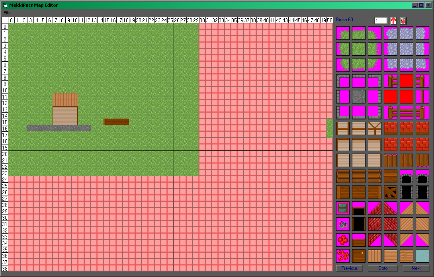Select the horizontal fence rail middle tile
Image resolution: width=434 pixels, height=277 pixels.
click(x=407, y=113)
